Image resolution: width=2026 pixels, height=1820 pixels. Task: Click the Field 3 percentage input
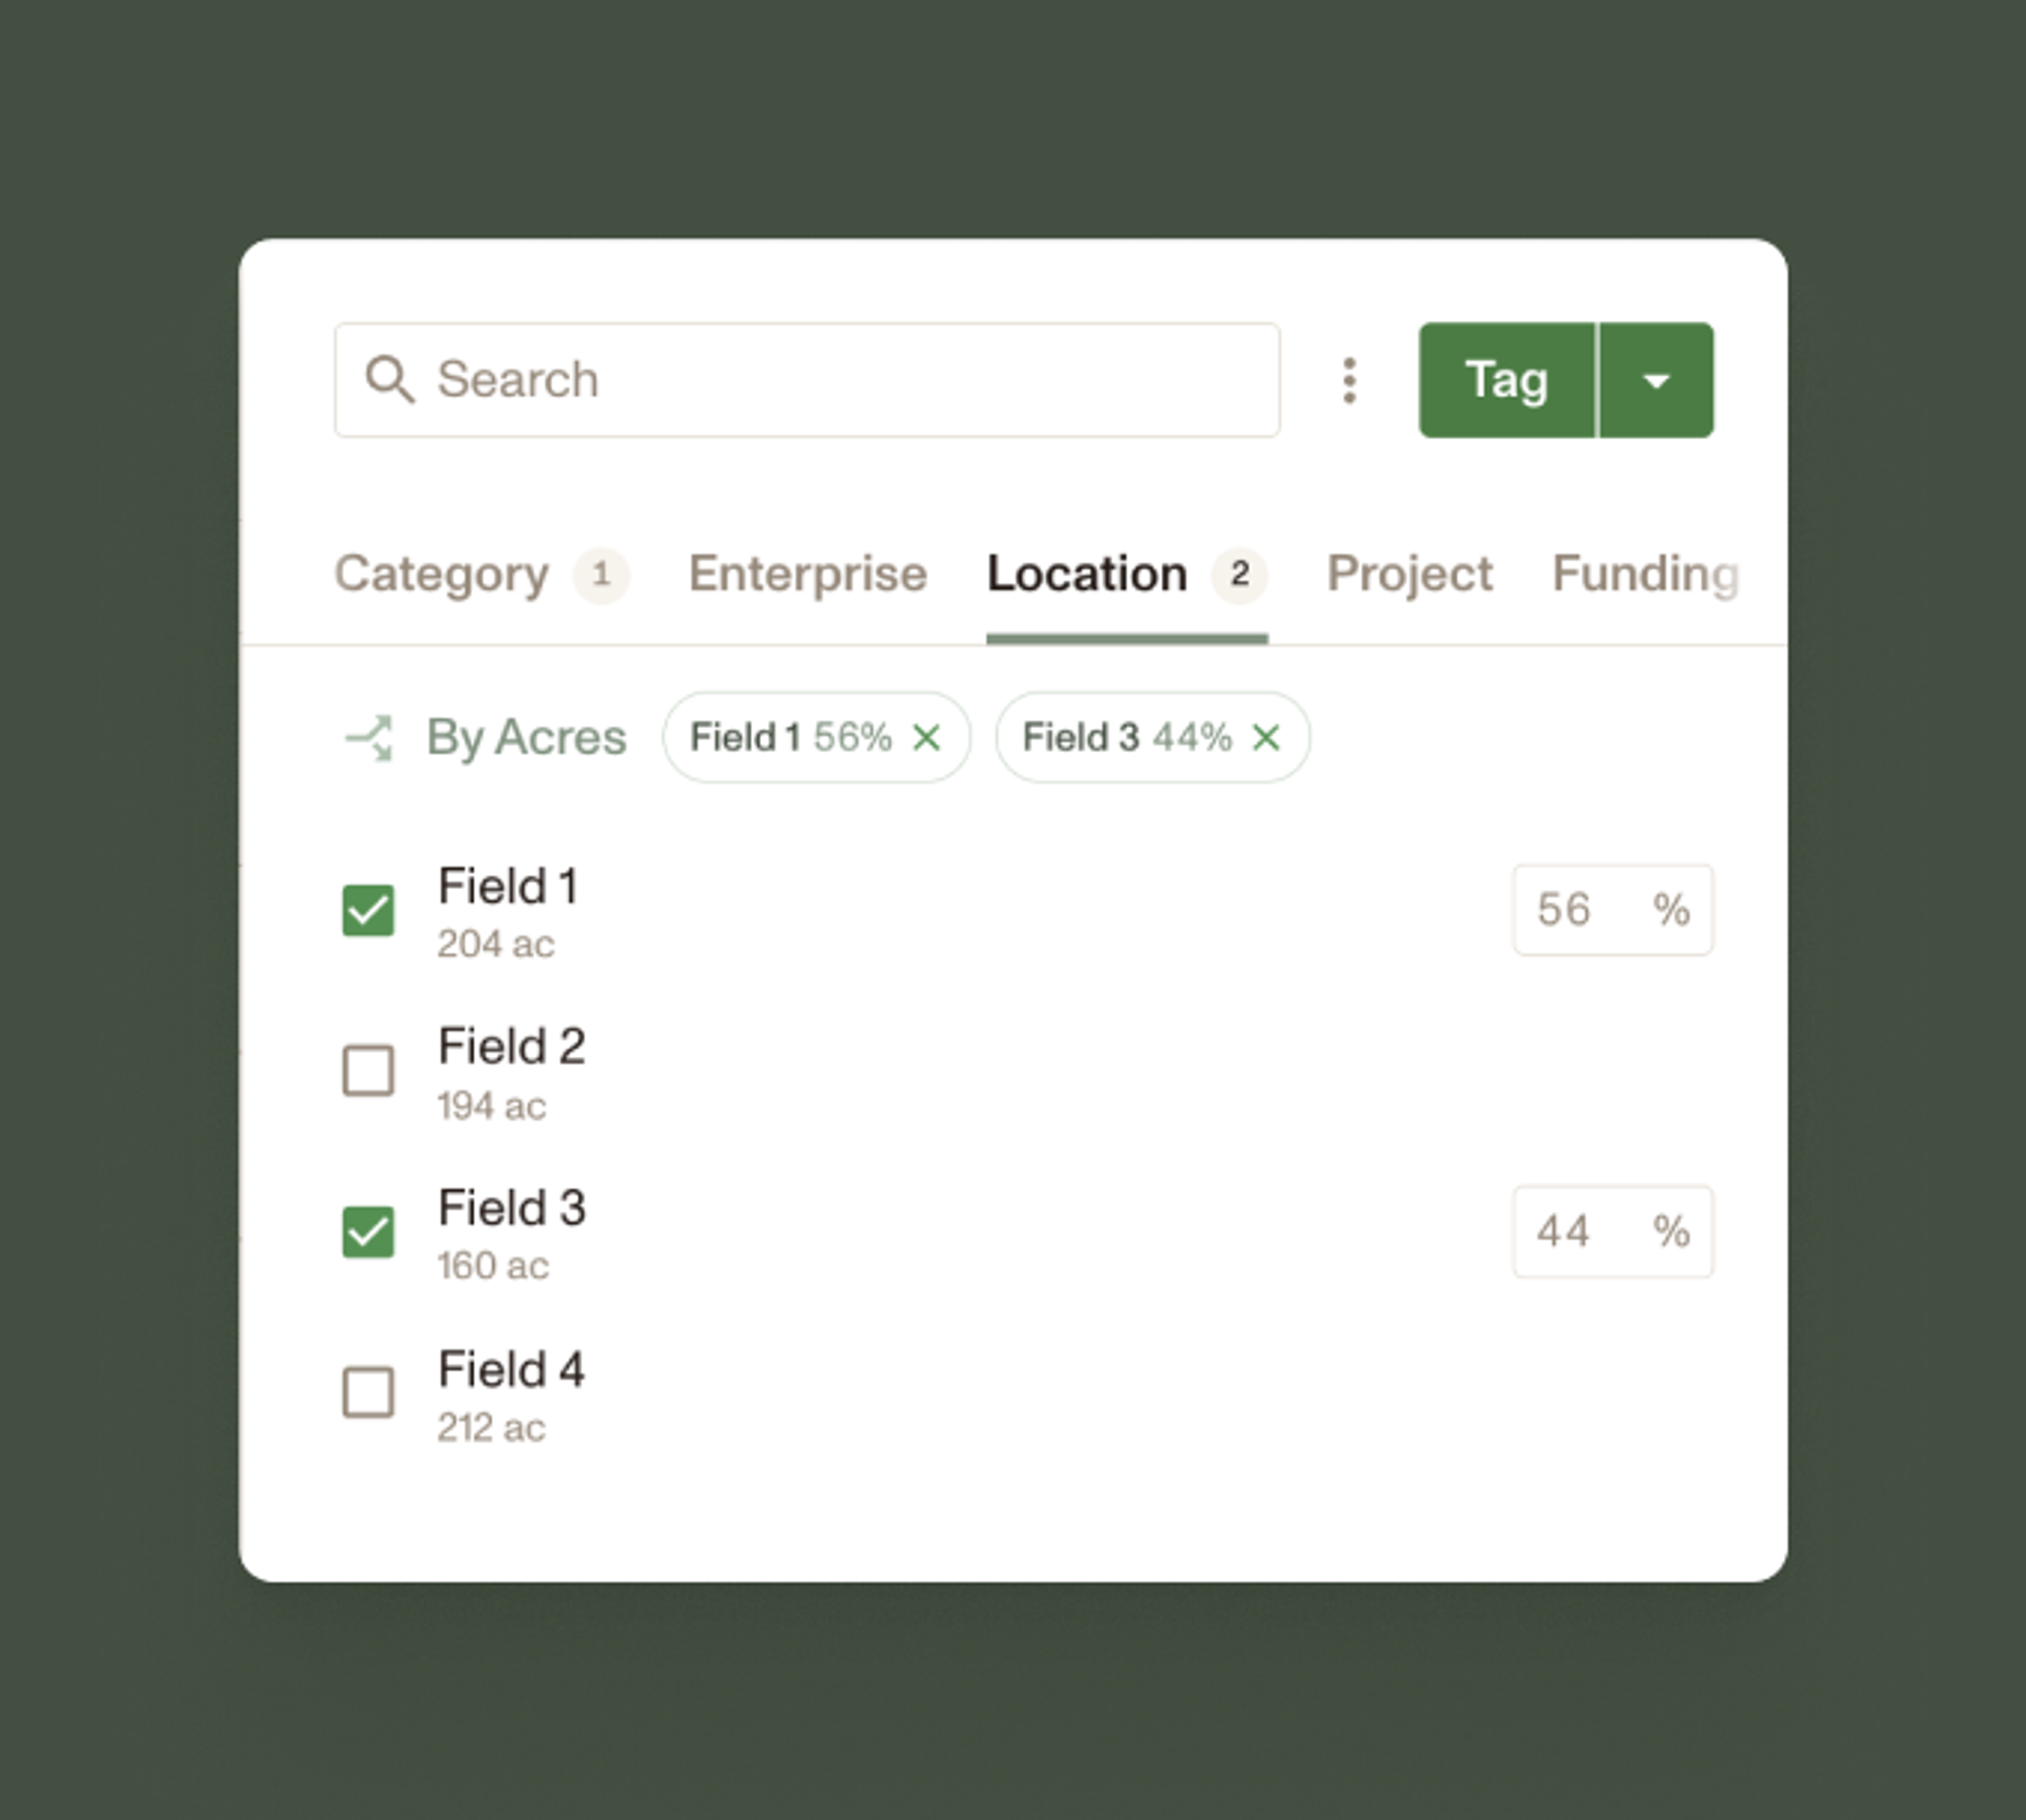[1613, 1232]
